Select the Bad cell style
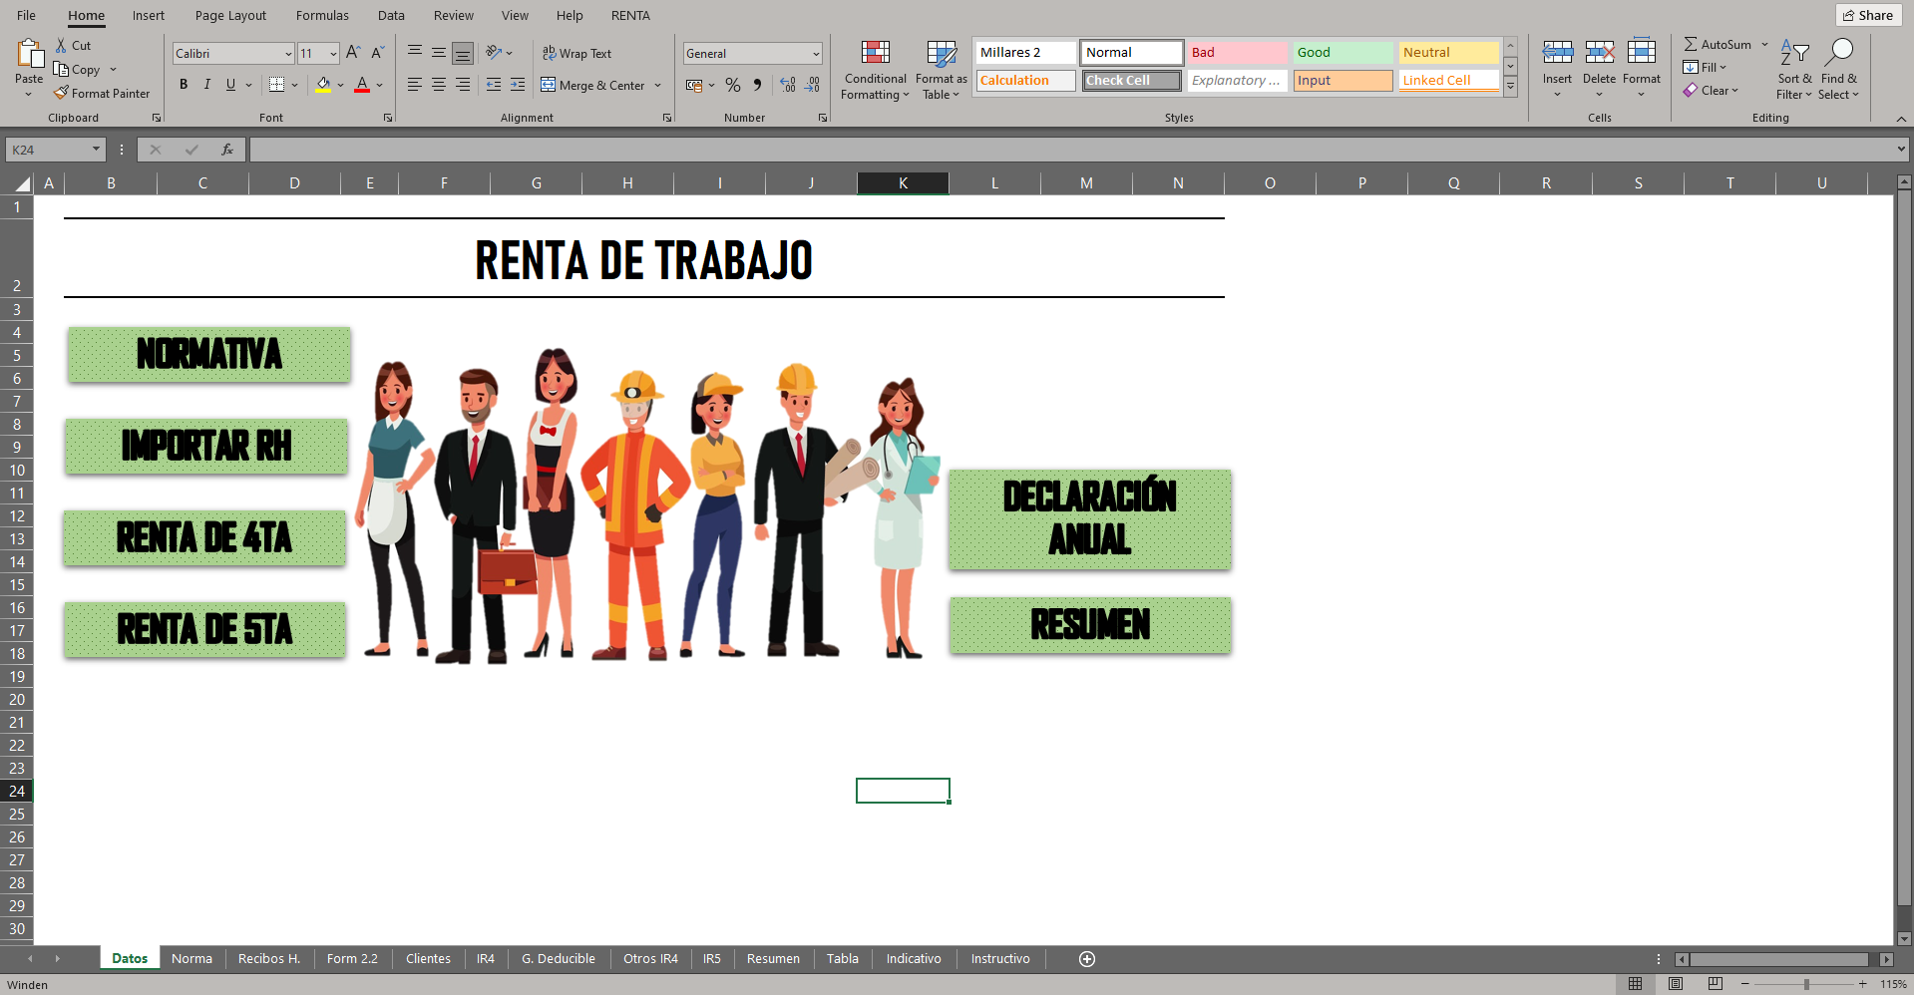Image resolution: width=1914 pixels, height=995 pixels. (1237, 53)
